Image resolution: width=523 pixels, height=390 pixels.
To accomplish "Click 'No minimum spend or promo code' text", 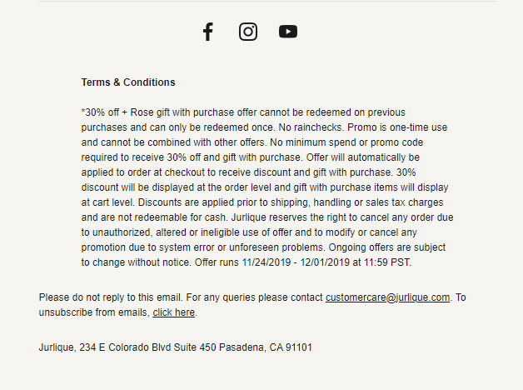I will tap(346, 142).
